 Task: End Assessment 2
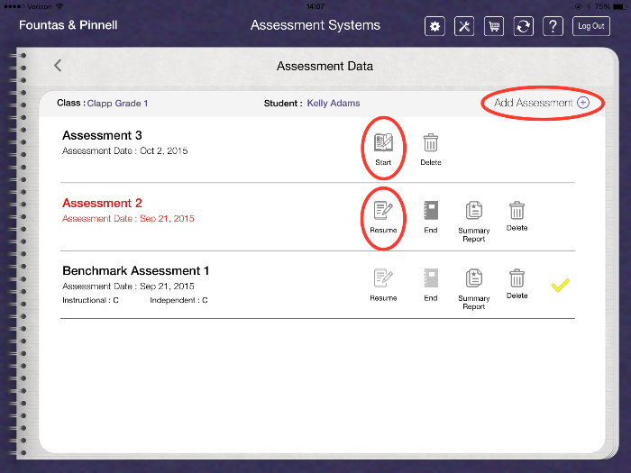tap(431, 217)
